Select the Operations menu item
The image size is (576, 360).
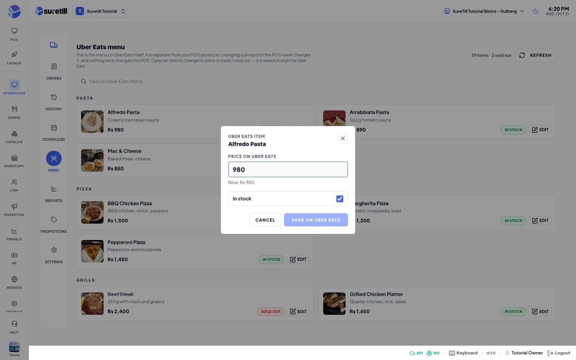coord(14,87)
